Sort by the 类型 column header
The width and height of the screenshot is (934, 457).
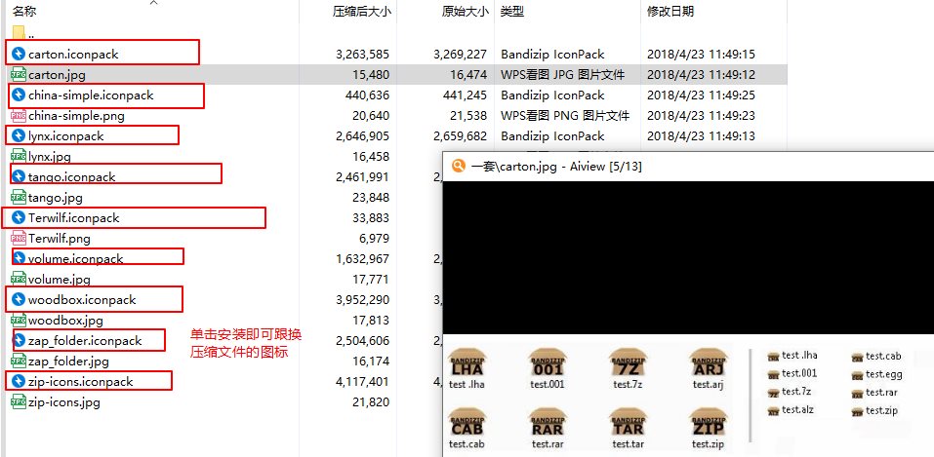[512, 12]
